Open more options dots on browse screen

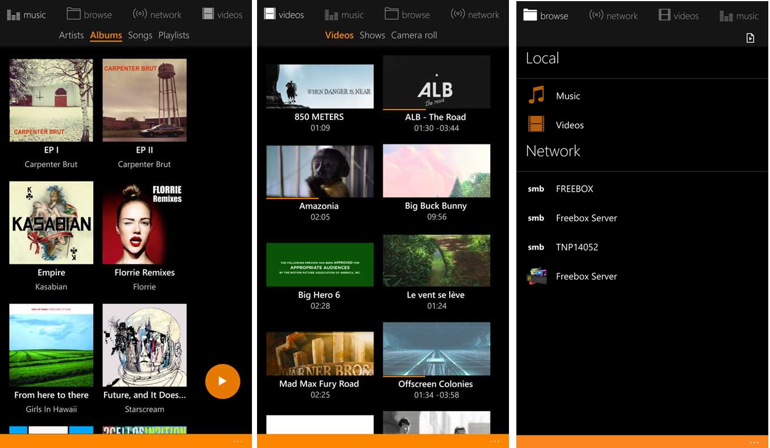[x=754, y=442]
